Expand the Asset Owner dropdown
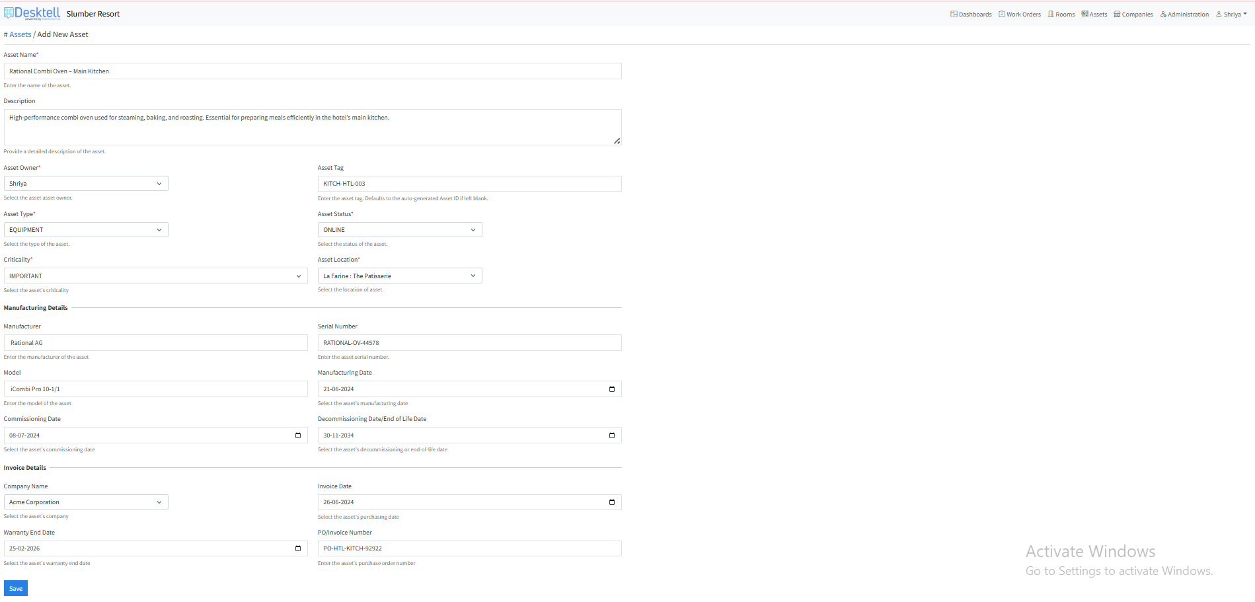1255x602 pixels. pos(86,184)
